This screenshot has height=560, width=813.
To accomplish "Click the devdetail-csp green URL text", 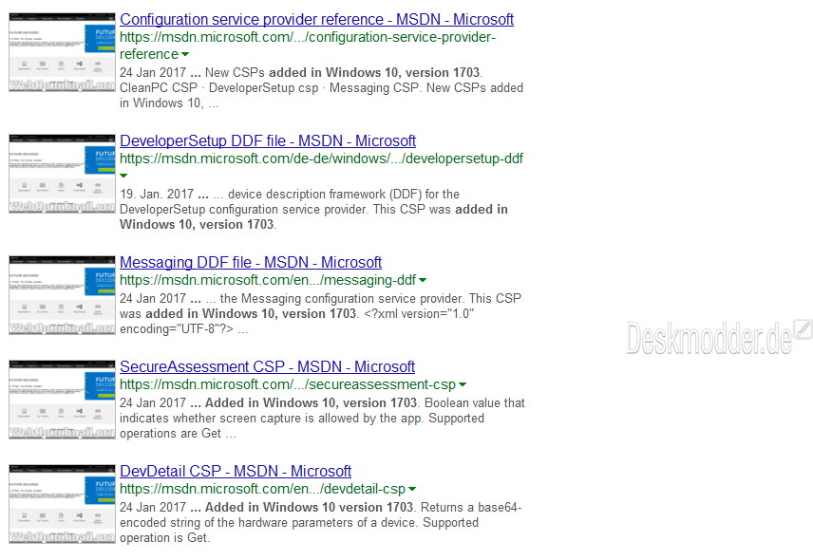I will (263, 489).
